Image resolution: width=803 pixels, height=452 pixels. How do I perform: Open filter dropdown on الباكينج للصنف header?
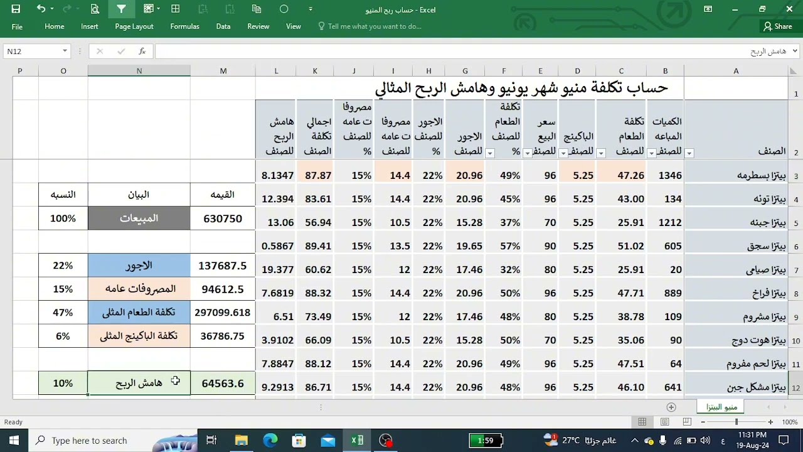coord(563,153)
